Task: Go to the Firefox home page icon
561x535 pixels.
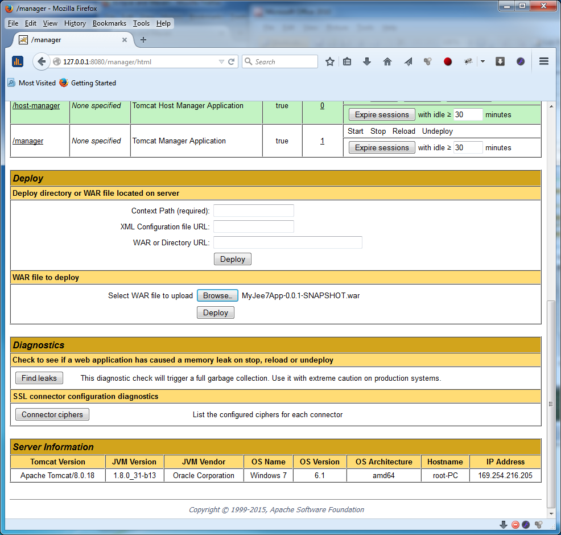Action: tap(387, 61)
